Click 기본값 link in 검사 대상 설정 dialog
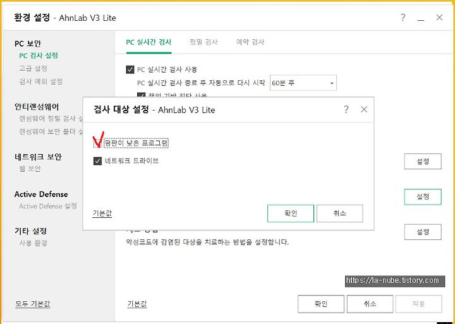The image size is (455, 324). coord(102,213)
